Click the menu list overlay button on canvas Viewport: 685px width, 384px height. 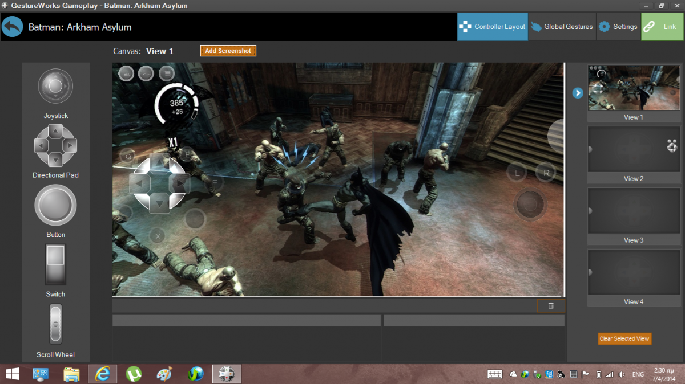(166, 73)
